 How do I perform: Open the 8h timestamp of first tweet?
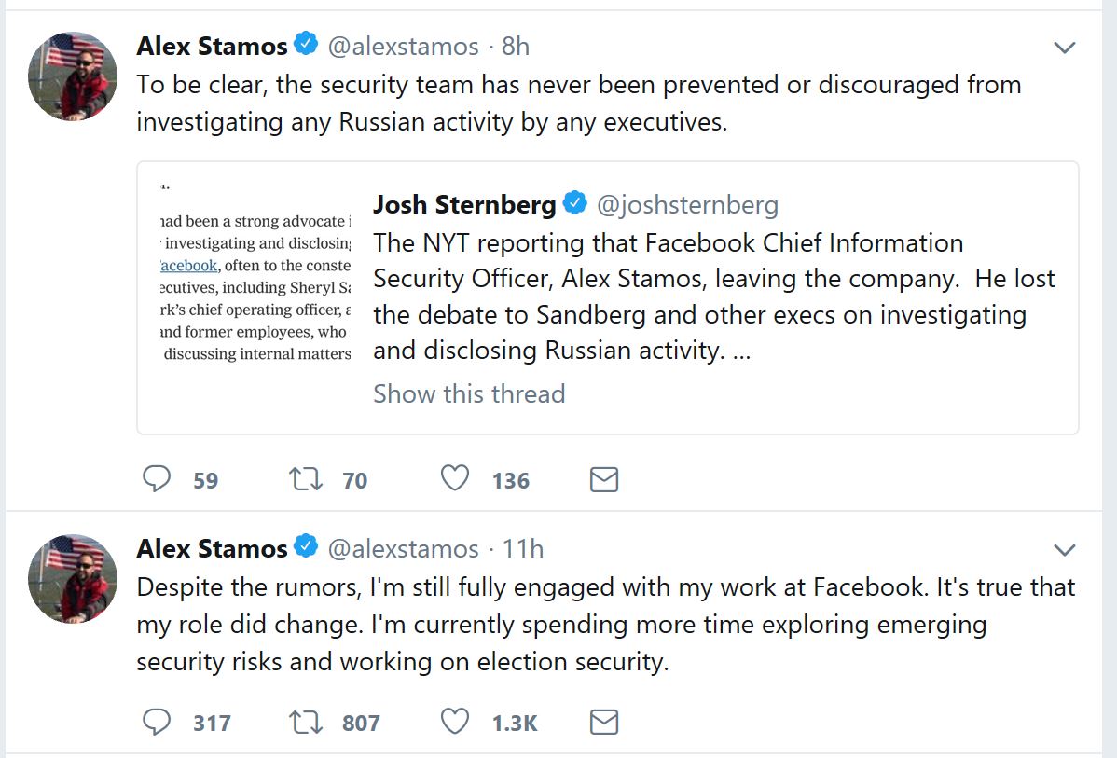[x=516, y=46]
